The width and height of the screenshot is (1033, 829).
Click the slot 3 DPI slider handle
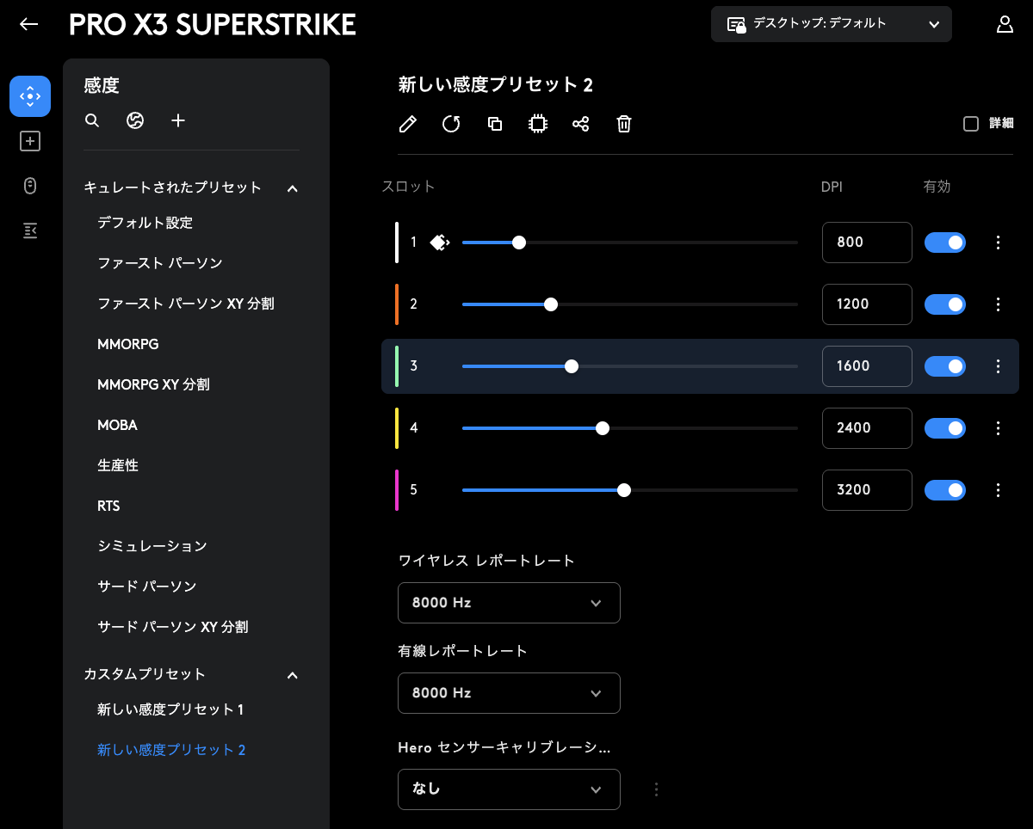point(572,366)
